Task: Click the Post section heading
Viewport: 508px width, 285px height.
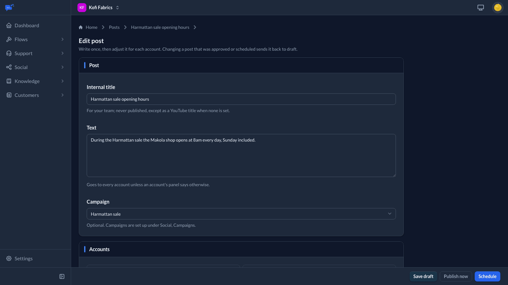Action: point(94,65)
